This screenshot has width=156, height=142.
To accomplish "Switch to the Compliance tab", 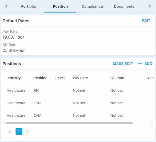I will [x=92, y=6].
